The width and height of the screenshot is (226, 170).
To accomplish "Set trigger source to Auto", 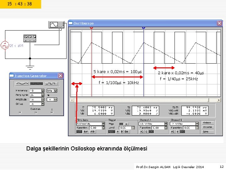I will pos(111,132).
